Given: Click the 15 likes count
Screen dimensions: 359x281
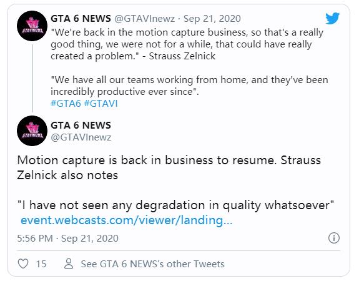Looking at the screenshot, I should click(x=41, y=264).
